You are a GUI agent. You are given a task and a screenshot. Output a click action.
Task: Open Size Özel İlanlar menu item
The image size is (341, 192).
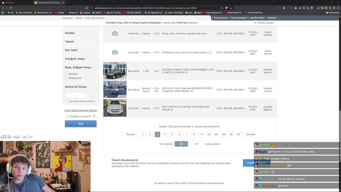tap(257, 18)
